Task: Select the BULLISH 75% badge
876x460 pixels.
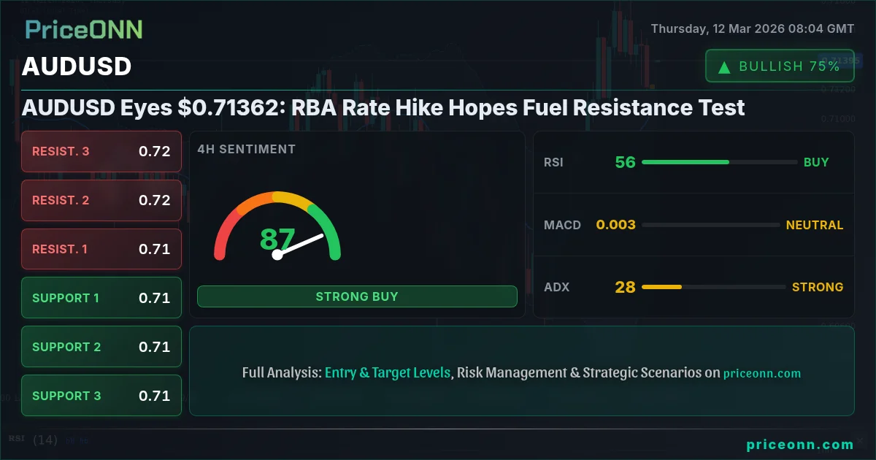Action: (780, 66)
